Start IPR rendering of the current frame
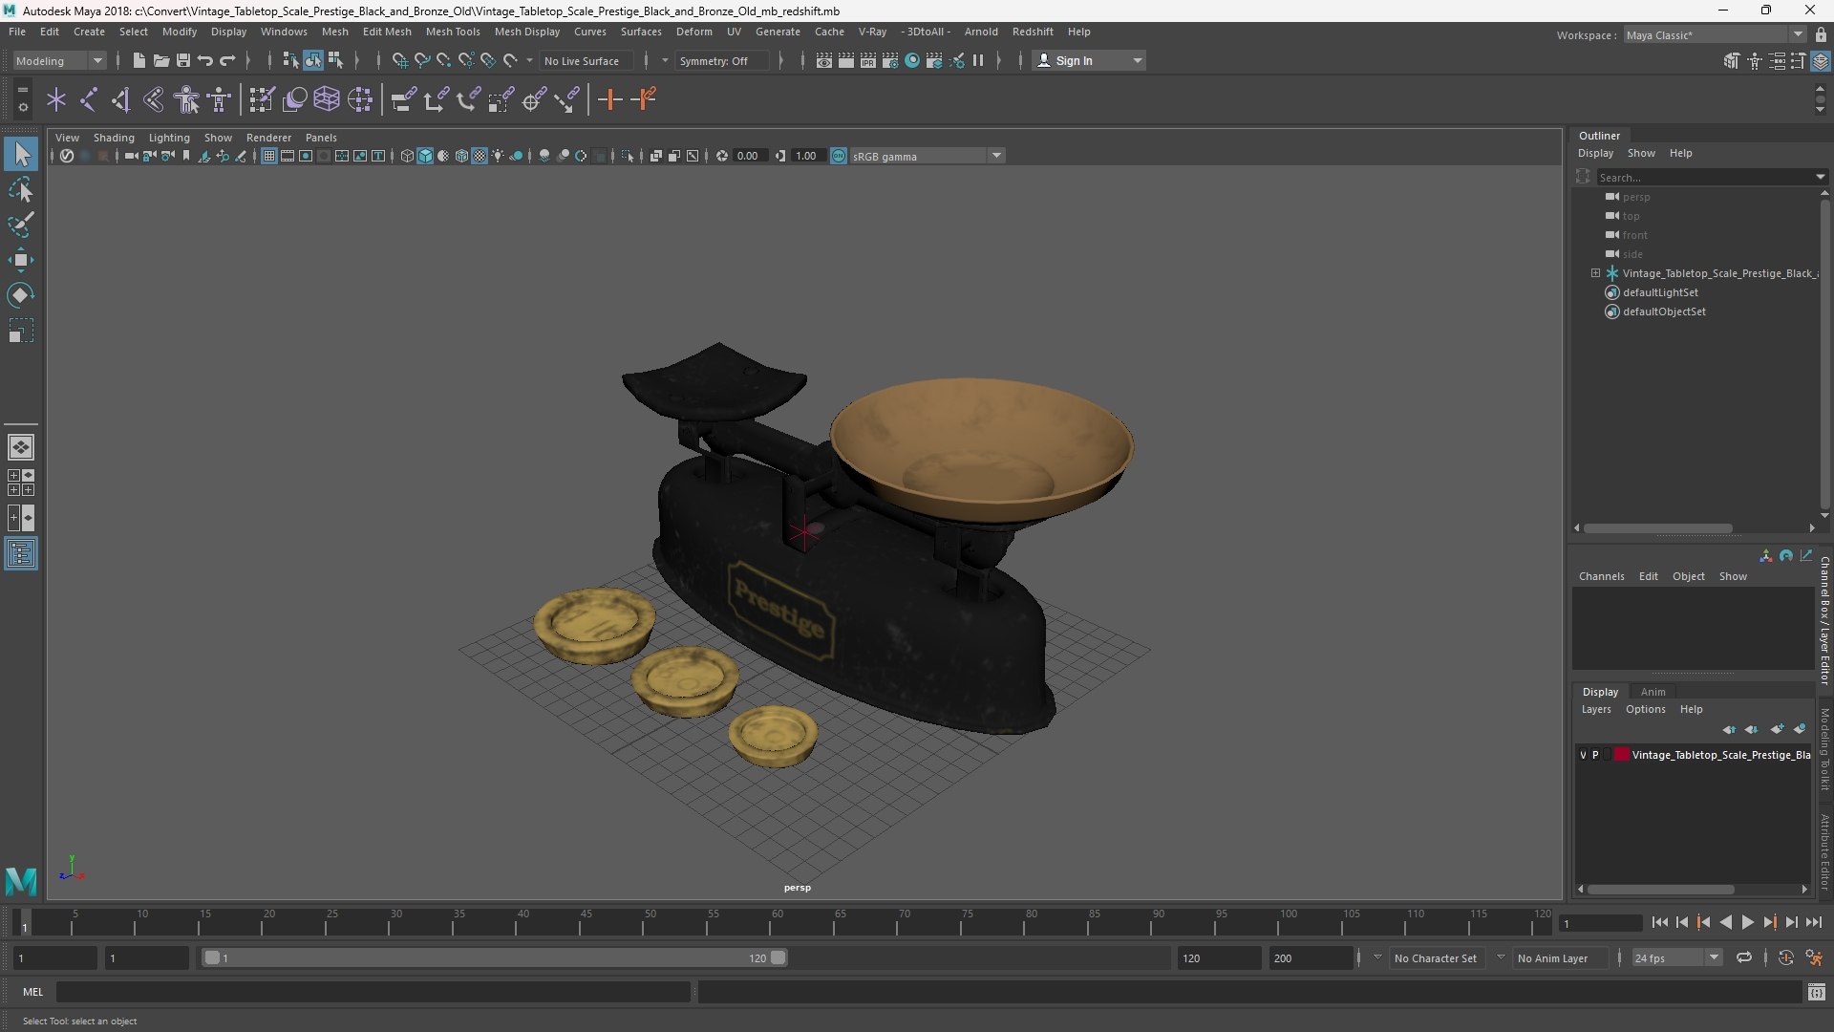The width and height of the screenshot is (1834, 1032). (867, 60)
